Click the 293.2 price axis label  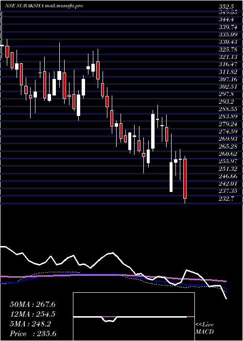227,102
